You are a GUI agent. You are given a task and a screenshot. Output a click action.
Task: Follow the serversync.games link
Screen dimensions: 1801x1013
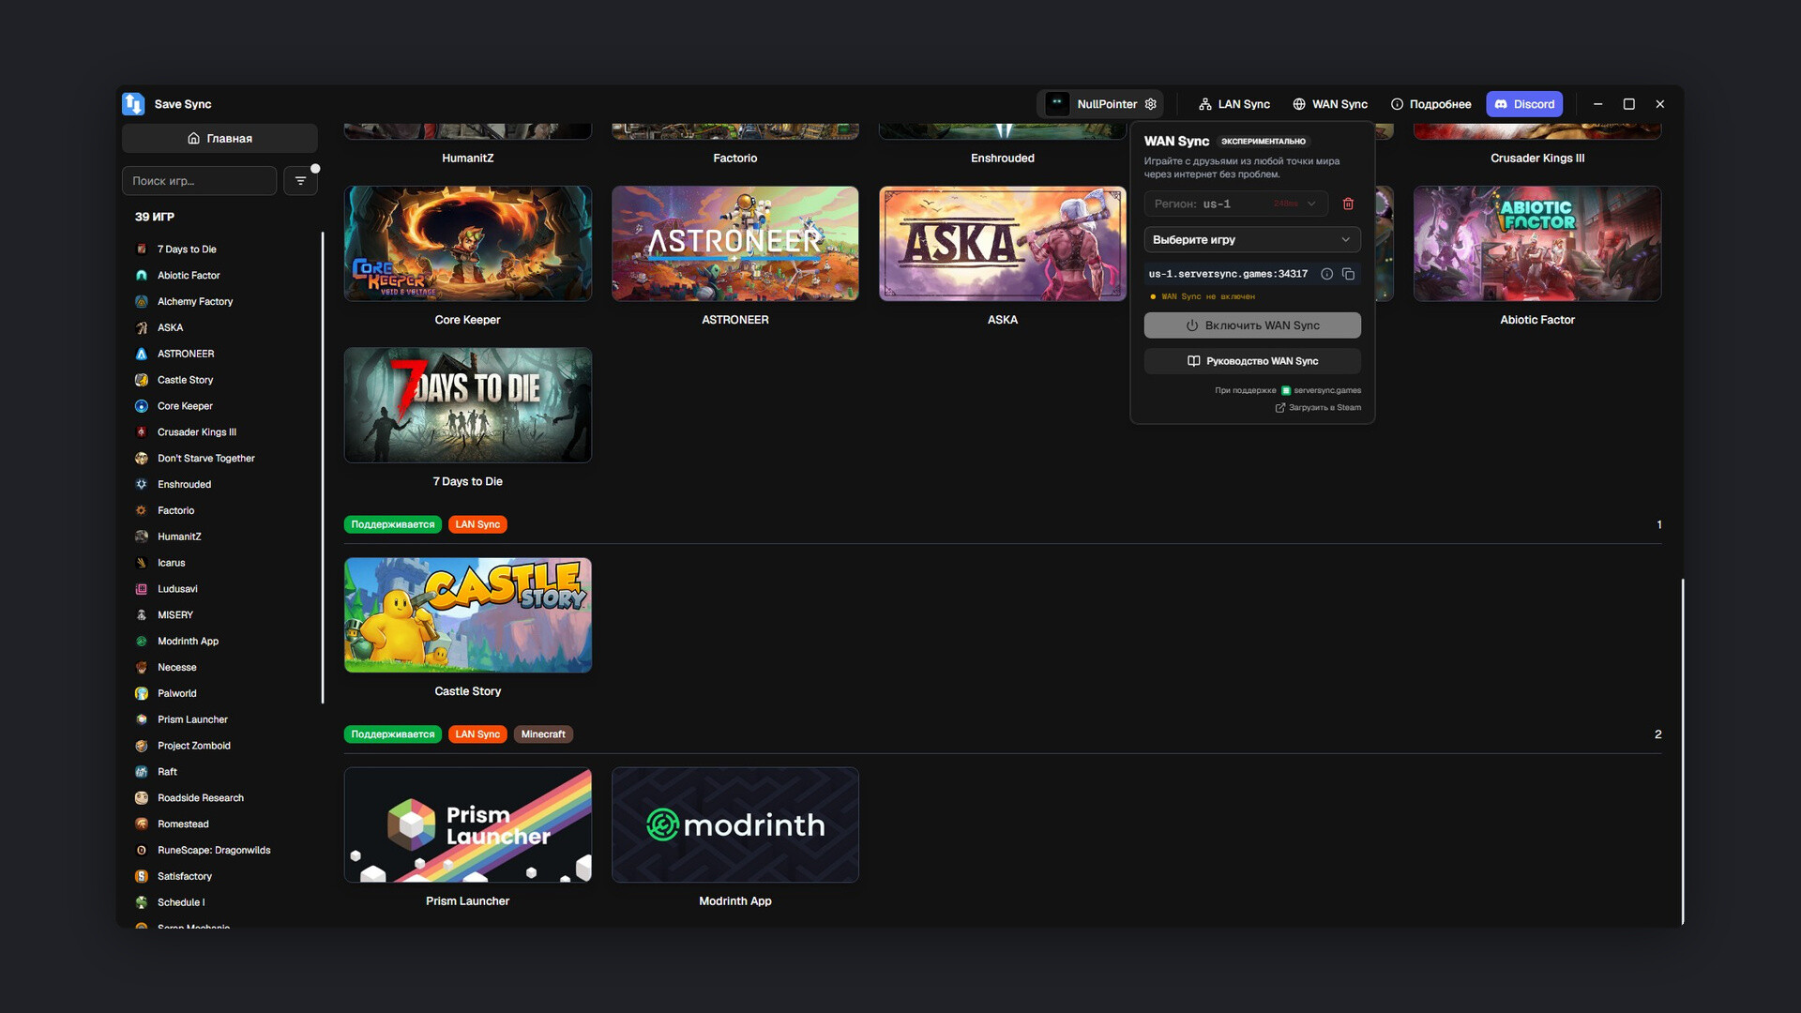(1321, 391)
